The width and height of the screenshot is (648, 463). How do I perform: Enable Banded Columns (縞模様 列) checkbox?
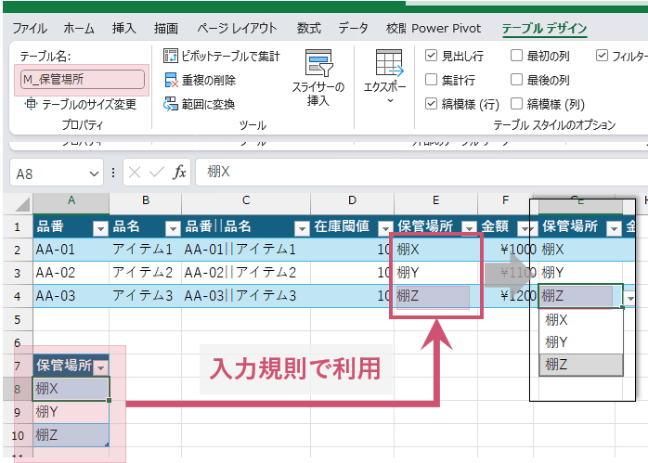tap(516, 104)
